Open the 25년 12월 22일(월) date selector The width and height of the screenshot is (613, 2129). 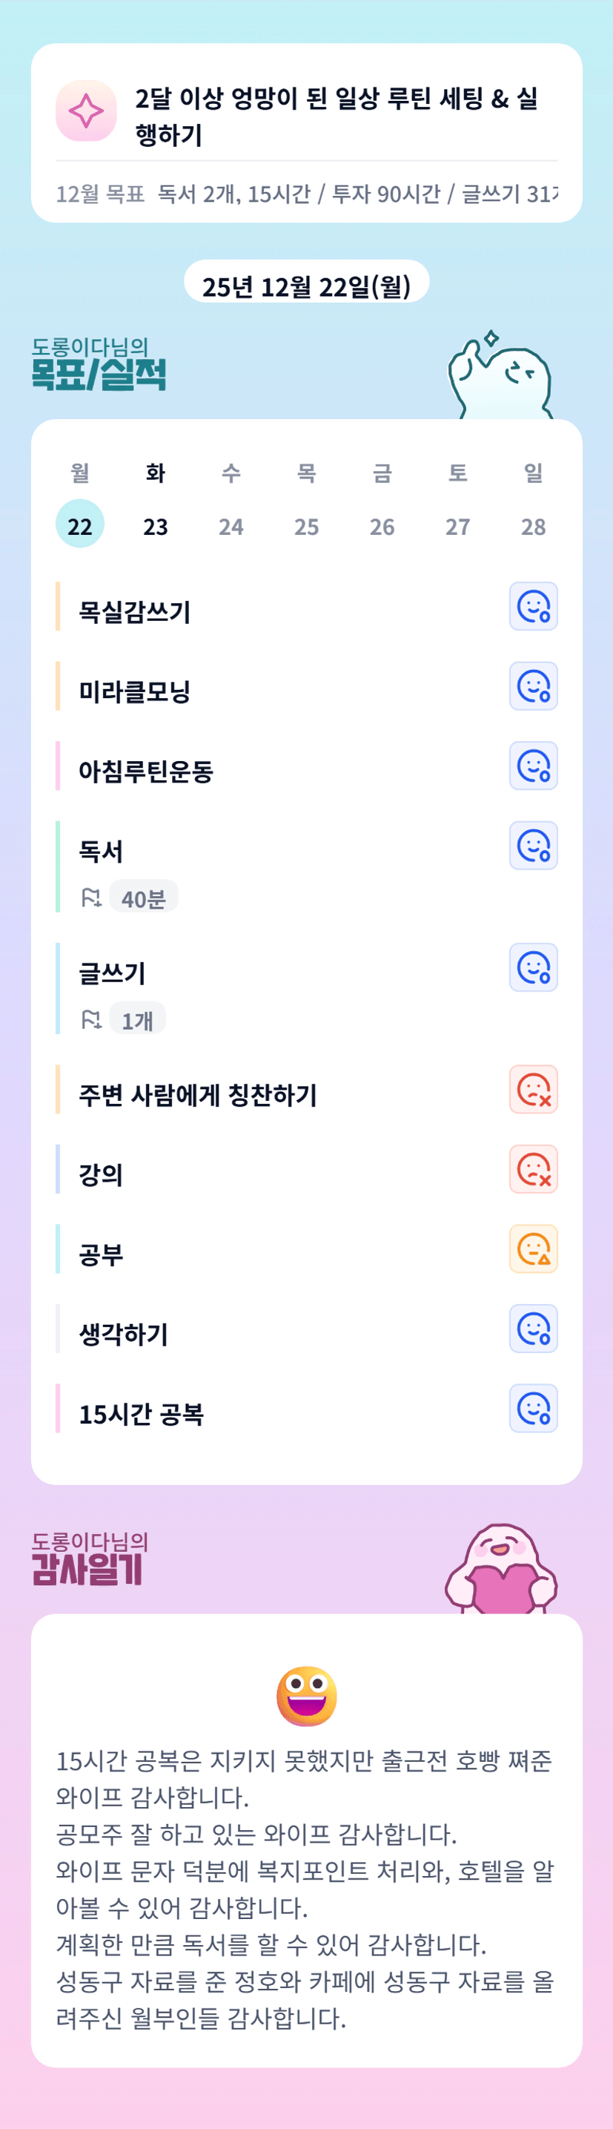coord(307,286)
